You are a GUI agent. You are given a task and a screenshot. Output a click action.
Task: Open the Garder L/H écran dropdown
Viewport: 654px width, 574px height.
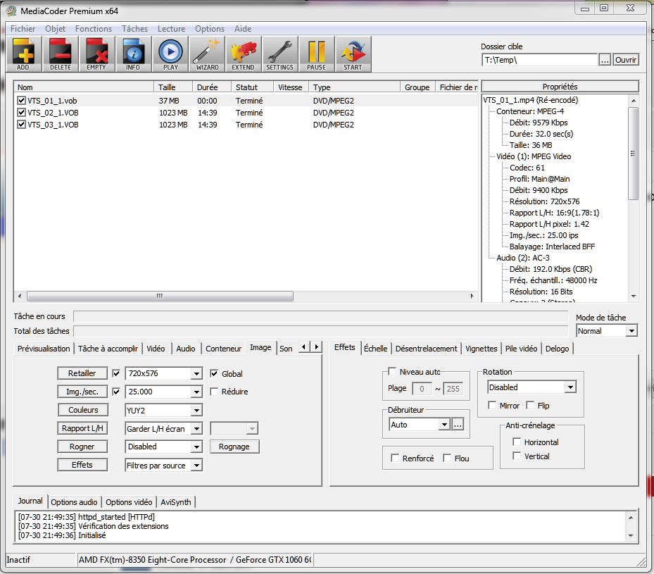pyautogui.click(x=196, y=428)
